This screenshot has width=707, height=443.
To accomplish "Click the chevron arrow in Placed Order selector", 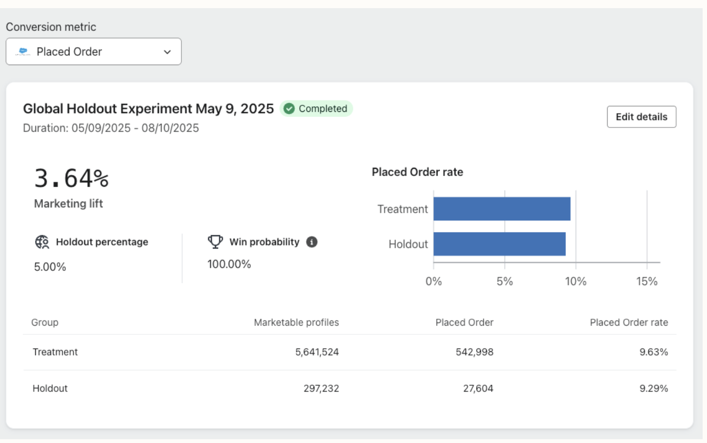I will pos(167,52).
